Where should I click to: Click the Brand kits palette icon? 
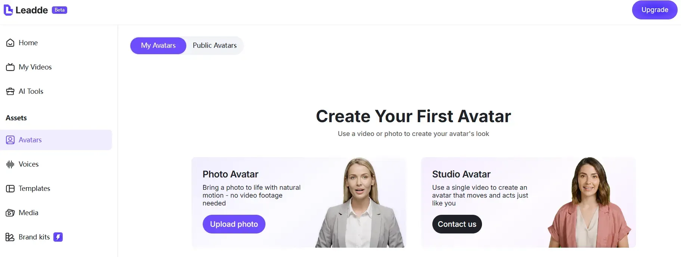(x=10, y=237)
